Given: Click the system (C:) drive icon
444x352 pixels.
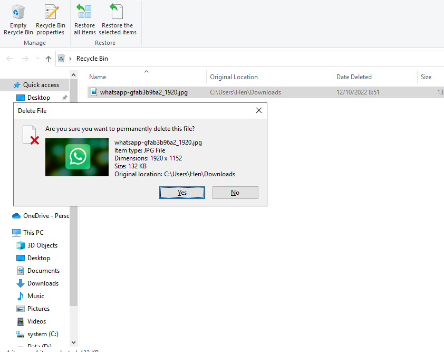Looking at the screenshot, I should (x=21, y=335).
